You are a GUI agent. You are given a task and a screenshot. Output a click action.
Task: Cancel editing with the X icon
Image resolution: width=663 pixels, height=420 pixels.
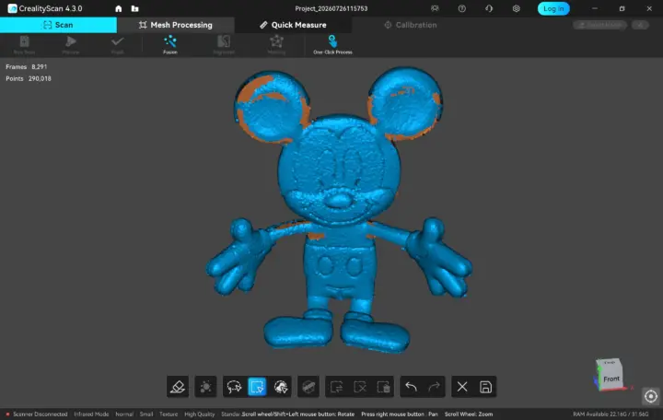(x=462, y=387)
